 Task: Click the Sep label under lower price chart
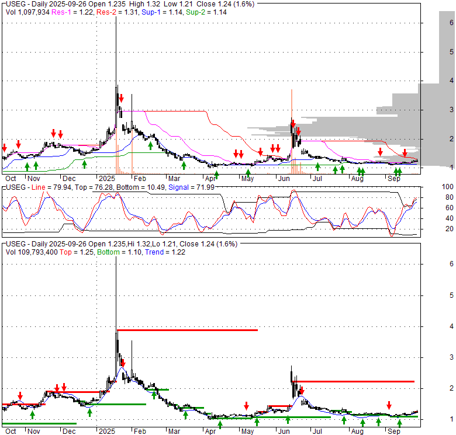(394, 431)
